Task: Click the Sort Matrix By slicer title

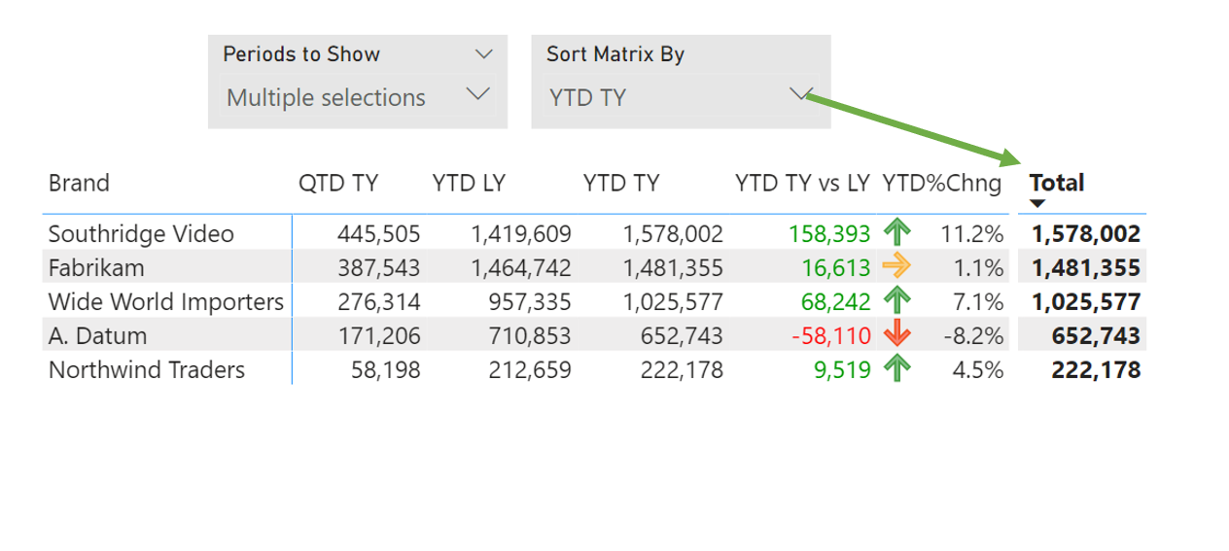Action: point(615,54)
